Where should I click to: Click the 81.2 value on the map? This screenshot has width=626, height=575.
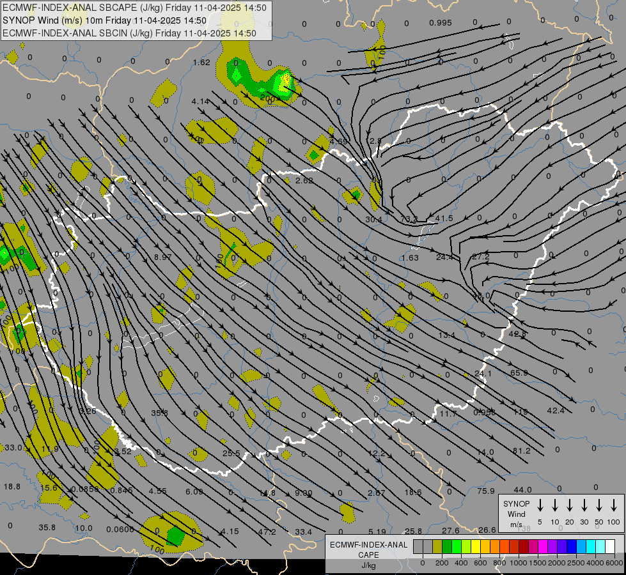521,450
